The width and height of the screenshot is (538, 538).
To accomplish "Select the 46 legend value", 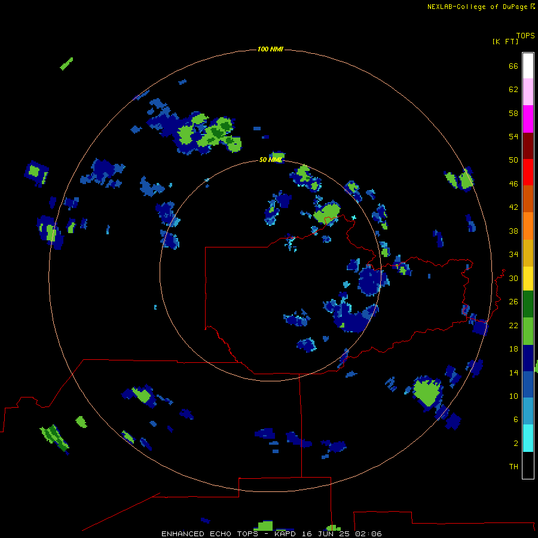I will (513, 184).
